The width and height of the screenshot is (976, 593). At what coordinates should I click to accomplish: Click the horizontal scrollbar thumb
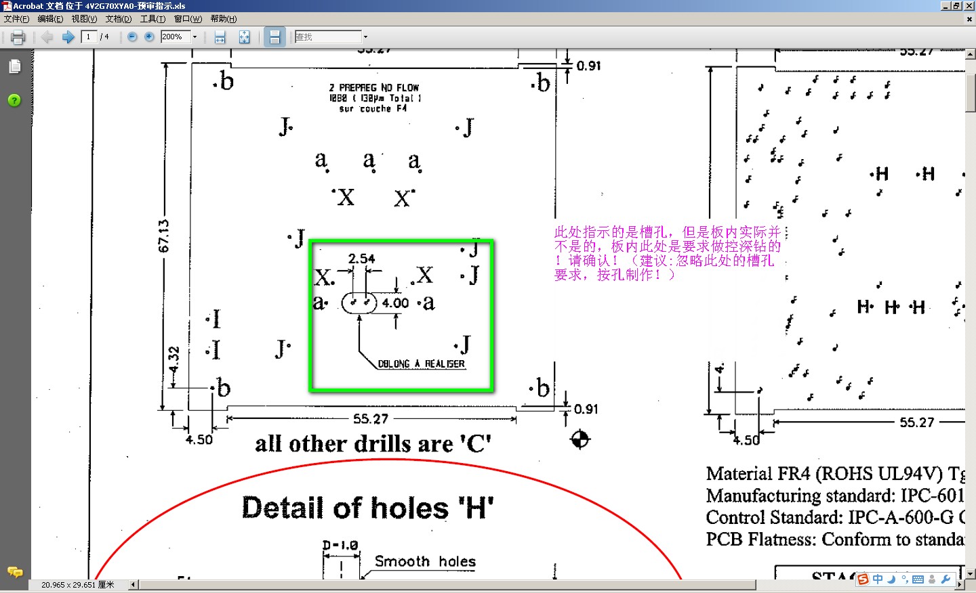[447, 585]
